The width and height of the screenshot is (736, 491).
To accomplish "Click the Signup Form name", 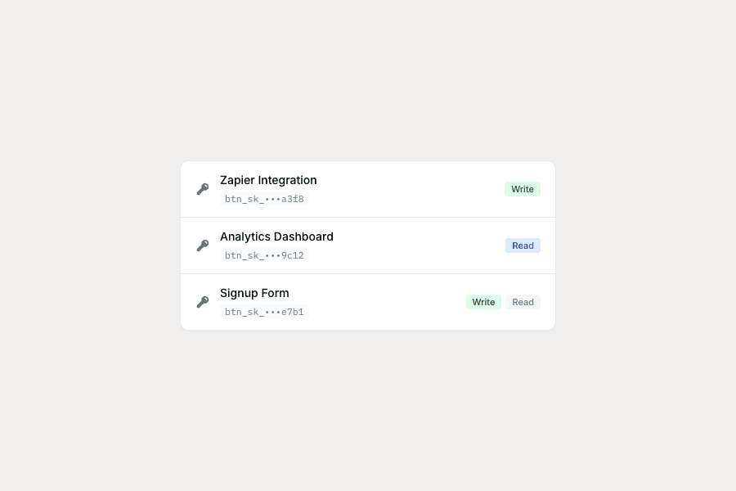I will tap(254, 293).
